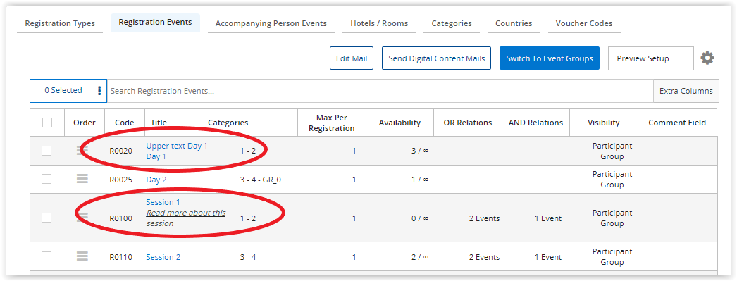Viewport: 737px width, 281px height.
Task: Select the checkbox for Day 2 row
Action: coord(47,179)
